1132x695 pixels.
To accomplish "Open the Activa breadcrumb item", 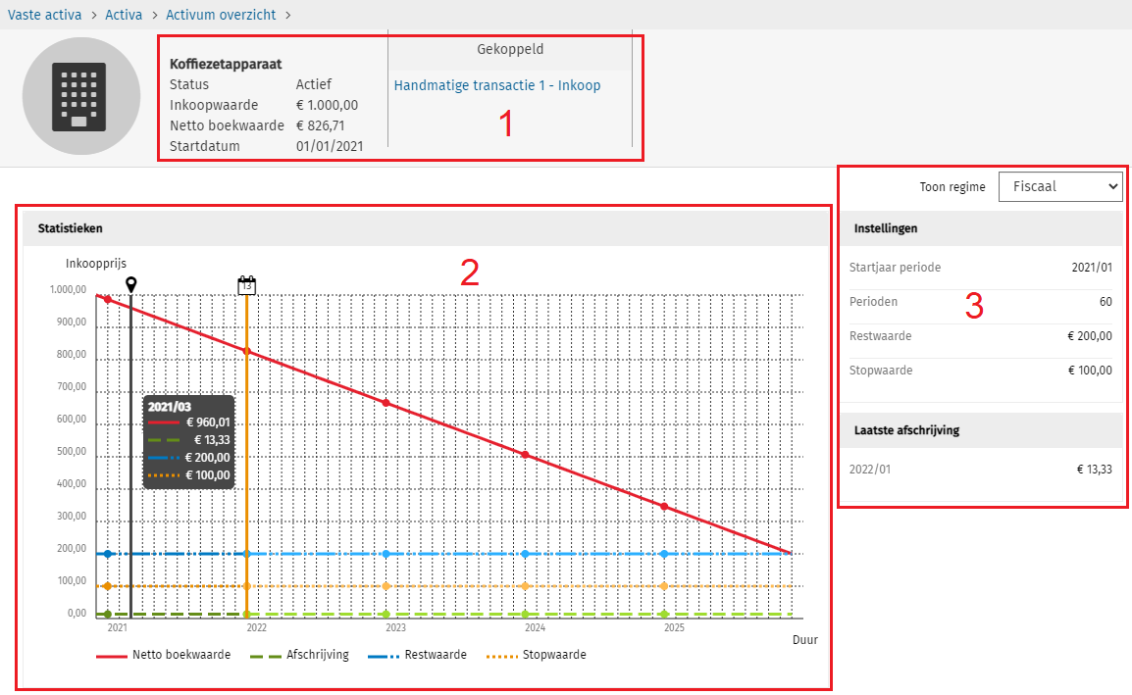I will [125, 15].
